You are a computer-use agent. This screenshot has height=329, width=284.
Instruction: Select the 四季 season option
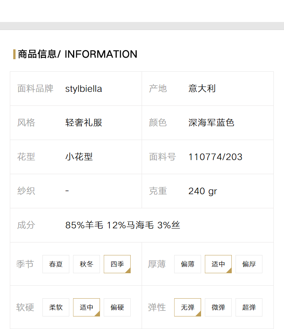[117, 264]
